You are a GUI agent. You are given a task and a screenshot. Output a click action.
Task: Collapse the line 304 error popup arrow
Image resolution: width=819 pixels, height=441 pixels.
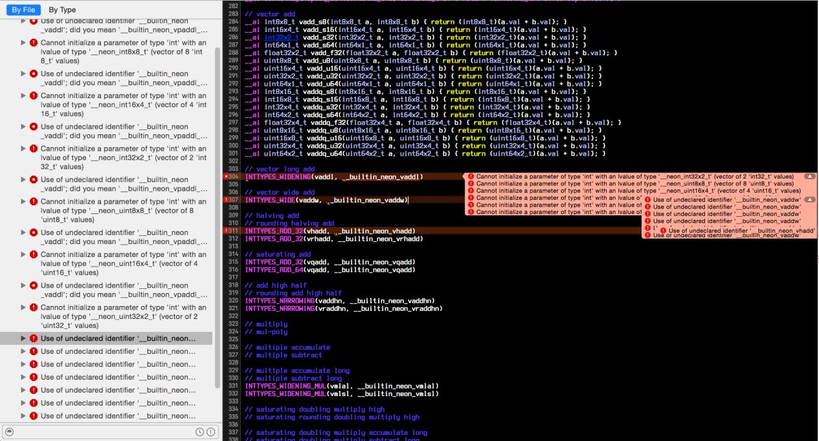pyautogui.click(x=809, y=176)
